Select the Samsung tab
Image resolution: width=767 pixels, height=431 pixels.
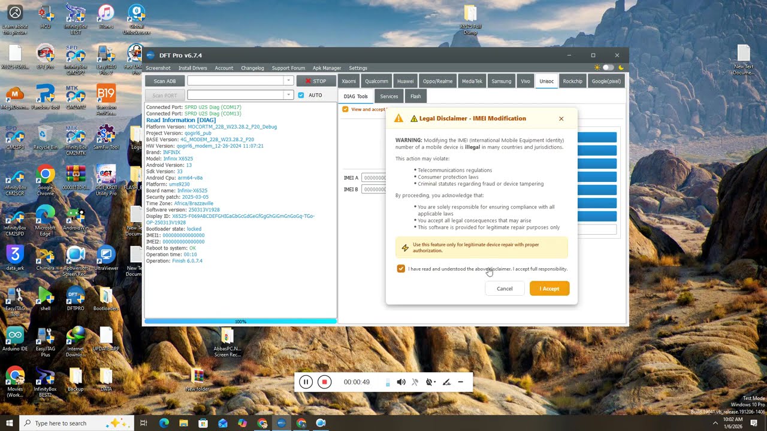[x=502, y=81]
